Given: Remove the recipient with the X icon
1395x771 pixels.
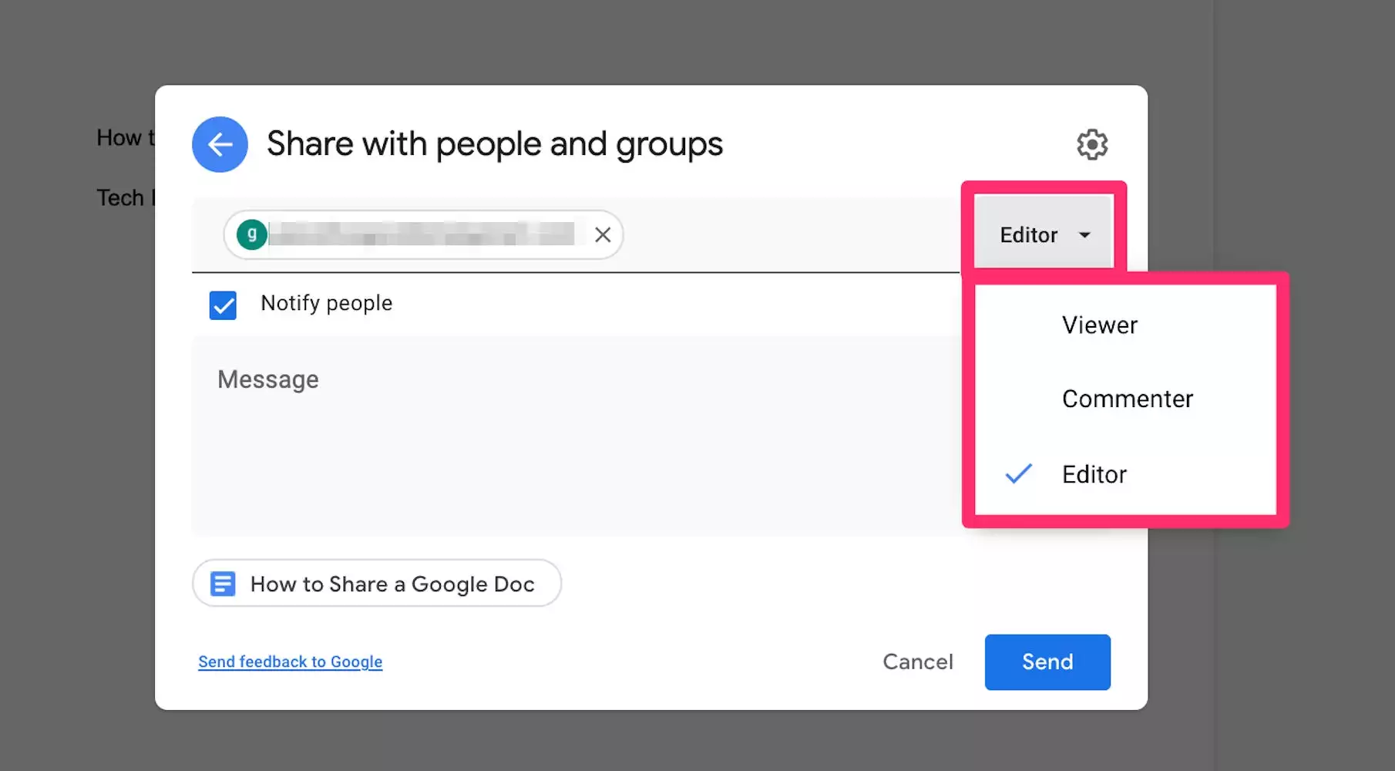Looking at the screenshot, I should pyautogui.click(x=603, y=234).
